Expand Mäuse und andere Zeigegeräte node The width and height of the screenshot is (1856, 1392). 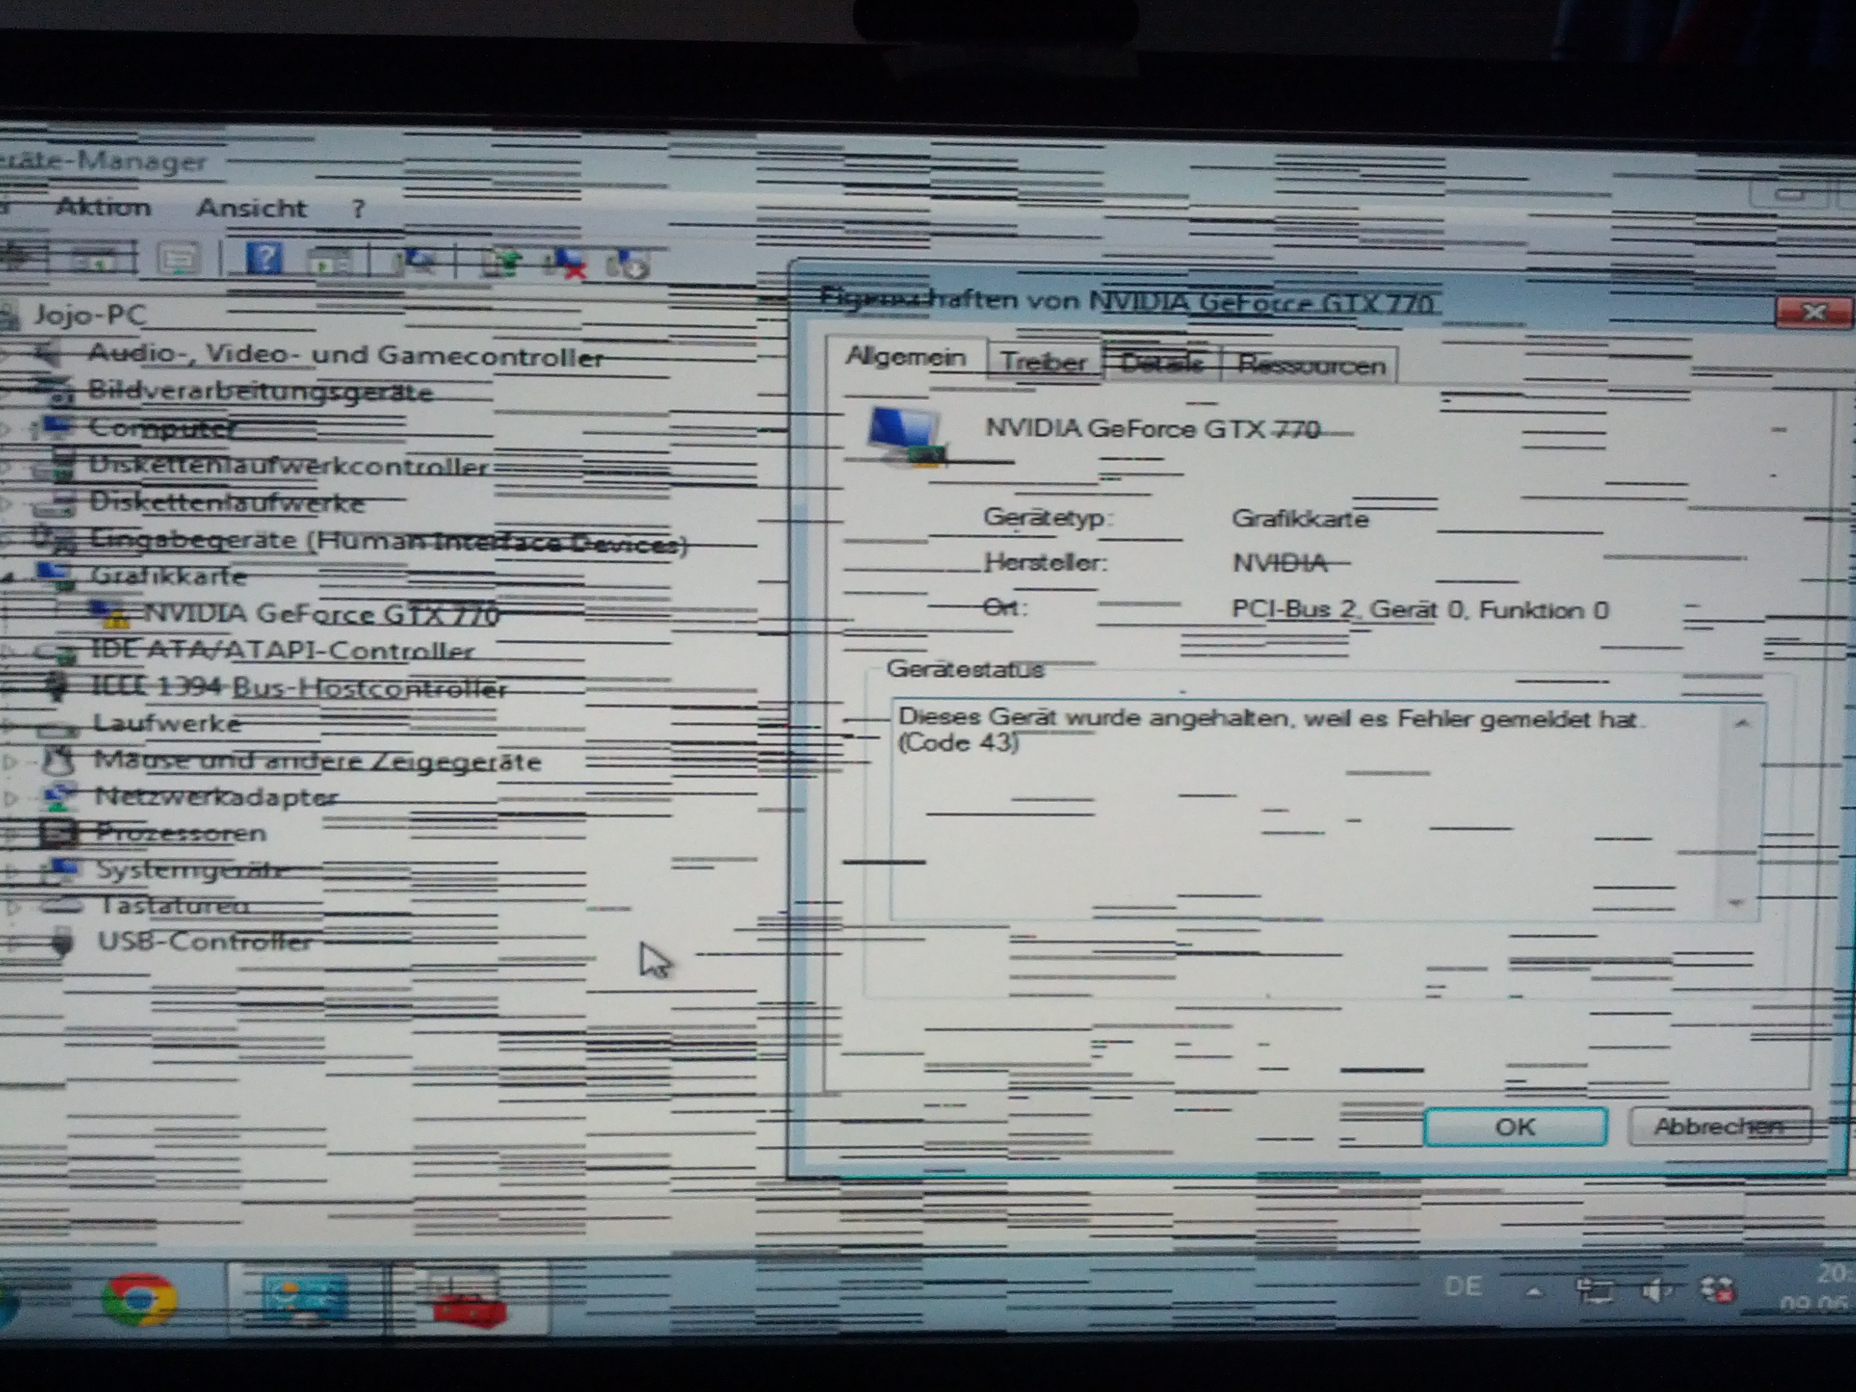10,762
